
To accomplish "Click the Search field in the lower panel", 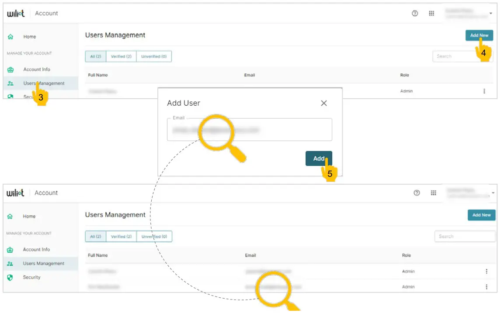I will [x=464, y=237].
